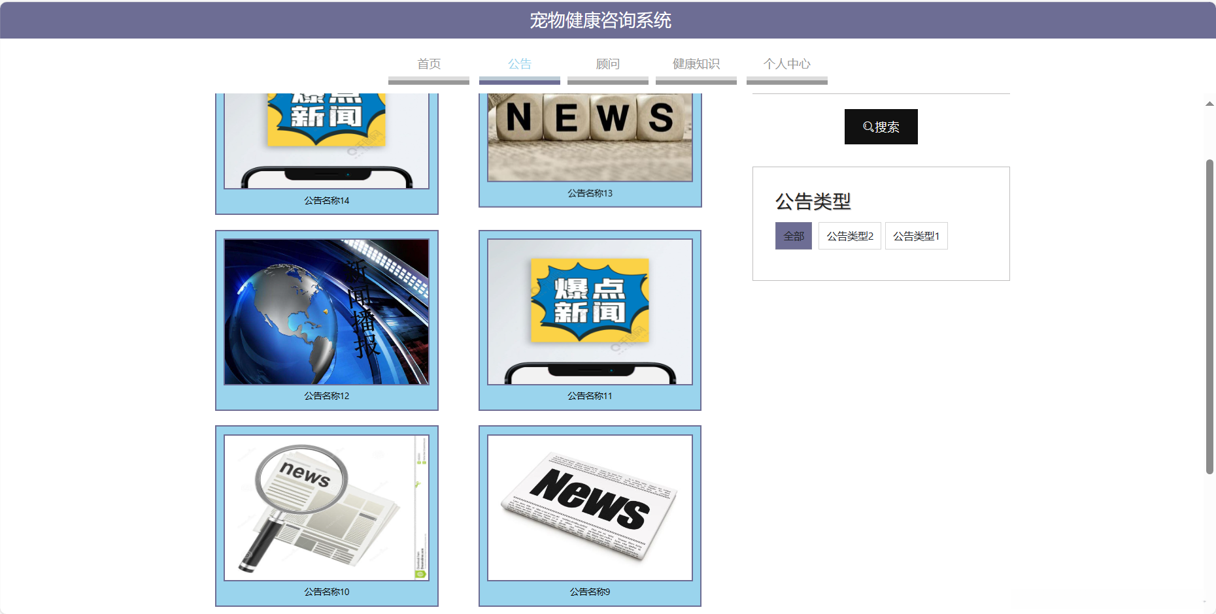1216x614 pixels.
Task: Click the magnifier icon on the search button
Action: (x=866, y=127)
